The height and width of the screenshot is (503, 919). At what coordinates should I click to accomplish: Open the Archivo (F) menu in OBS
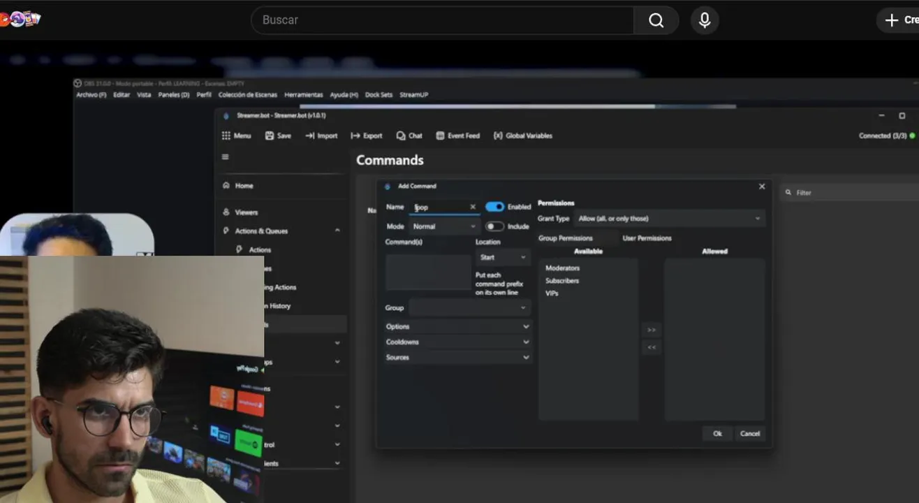[91, 95]
